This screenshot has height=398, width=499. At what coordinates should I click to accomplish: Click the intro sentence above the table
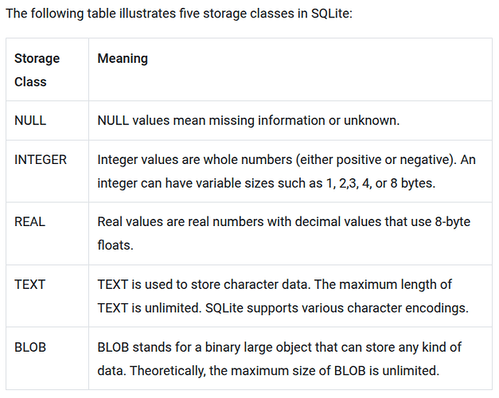tap(185, 14)
